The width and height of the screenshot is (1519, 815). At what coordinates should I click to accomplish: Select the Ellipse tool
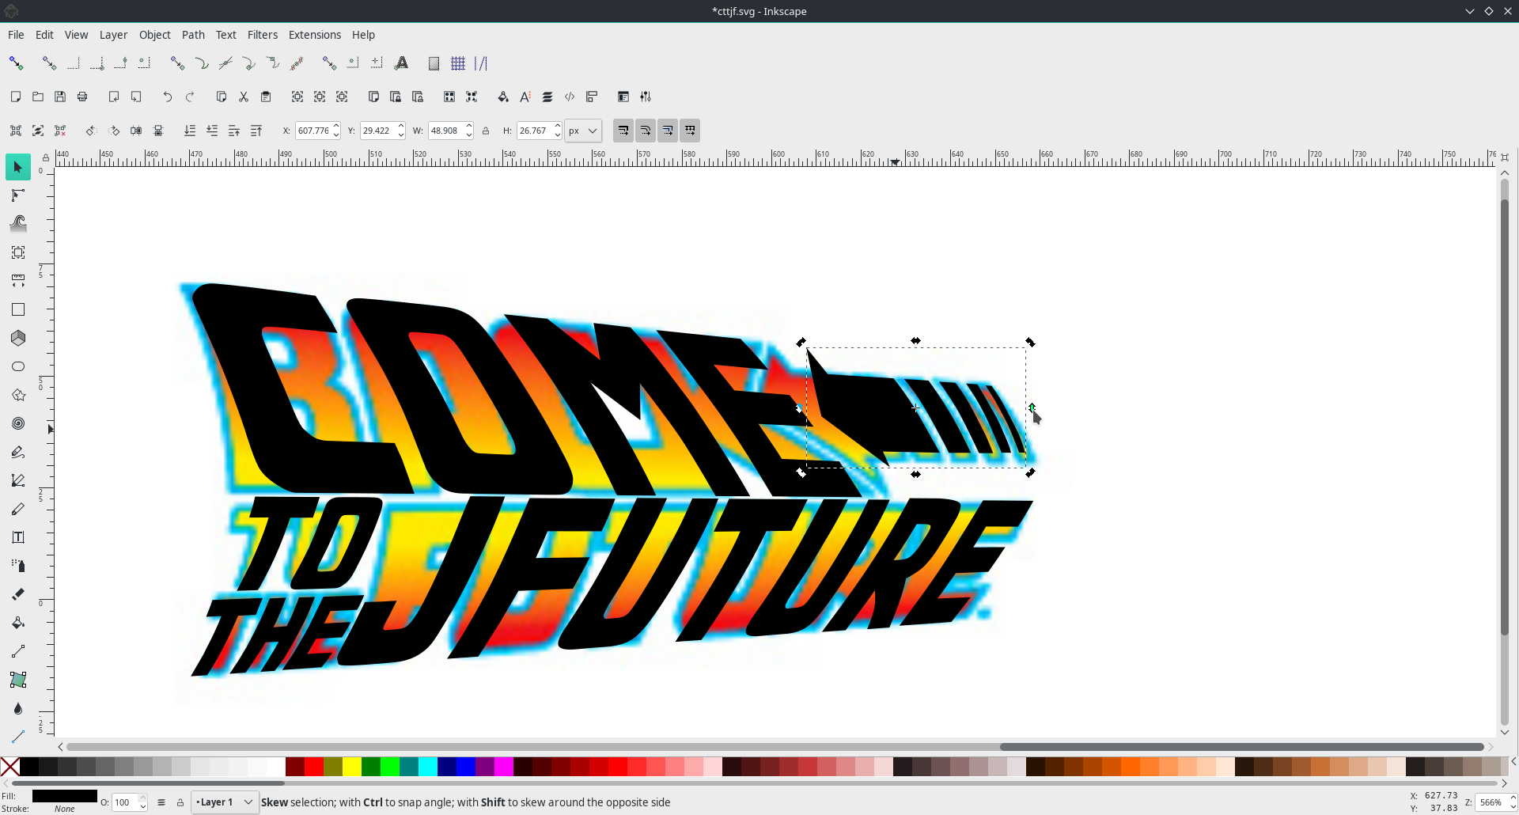click(17, 366)
